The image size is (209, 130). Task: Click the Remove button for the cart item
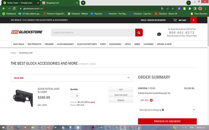click(121, 100)
